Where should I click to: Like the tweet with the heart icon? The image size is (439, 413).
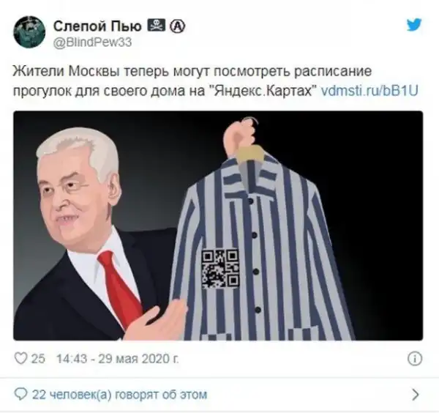21,358
